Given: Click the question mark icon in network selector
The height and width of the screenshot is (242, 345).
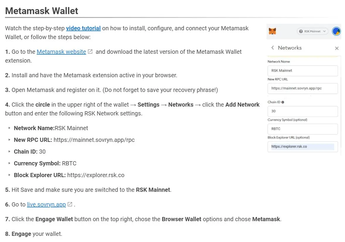Looking at the screenshot, I should click(x=301, y=31).
